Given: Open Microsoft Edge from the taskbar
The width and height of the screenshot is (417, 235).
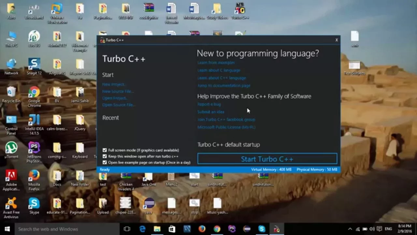Looking at the screenshot, I should [142, 229].
